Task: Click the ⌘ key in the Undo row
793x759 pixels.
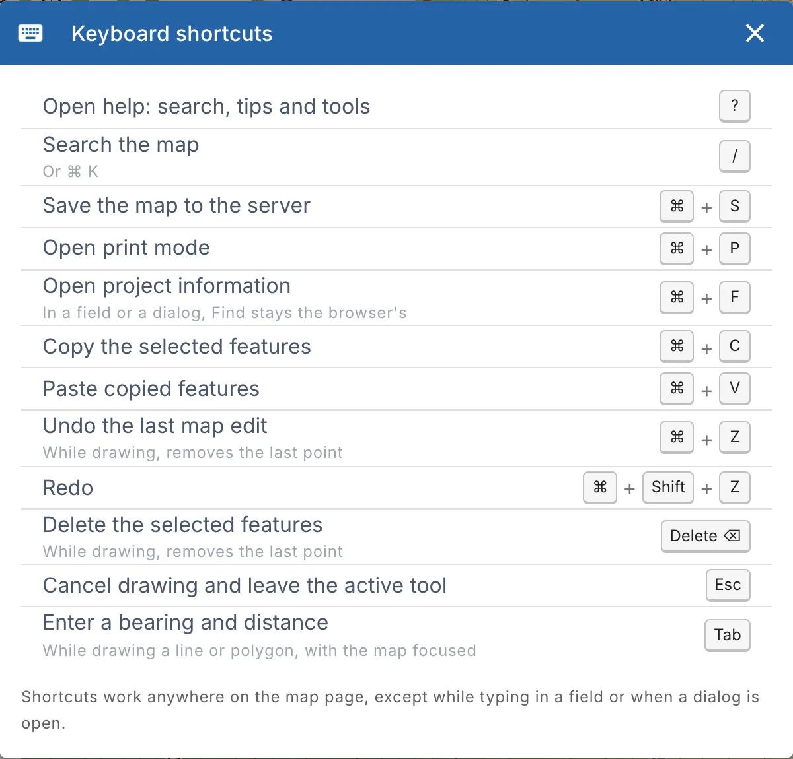Action: [677, 437]
